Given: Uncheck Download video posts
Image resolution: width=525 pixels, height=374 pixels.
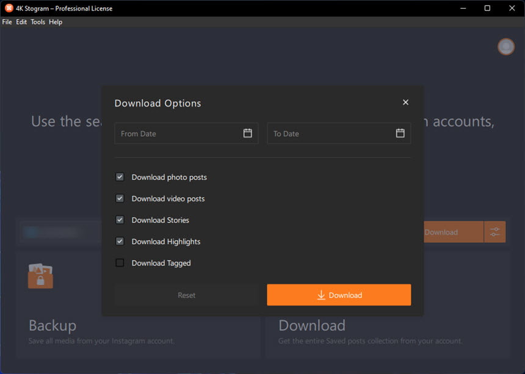Looking at the screenshot, I should tap(120, 198).
